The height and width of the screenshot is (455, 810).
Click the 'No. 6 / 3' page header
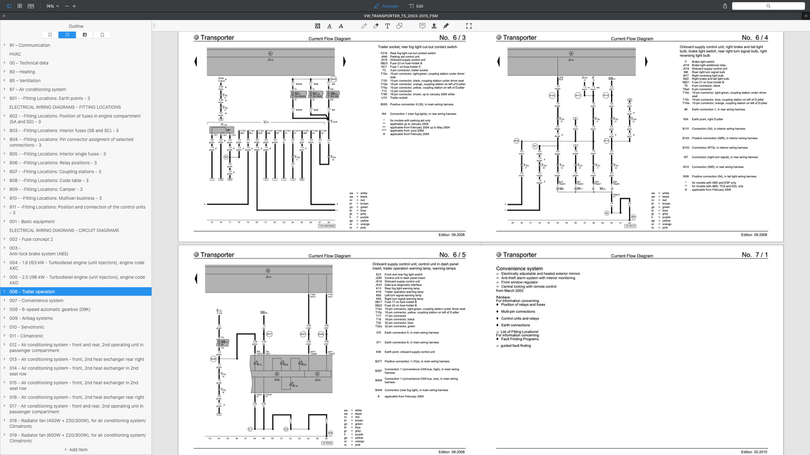pyautogui.click(x=452, y=37)
